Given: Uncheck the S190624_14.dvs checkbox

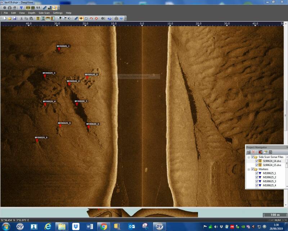Looking at the screenshot, I should tap(257, 161).
